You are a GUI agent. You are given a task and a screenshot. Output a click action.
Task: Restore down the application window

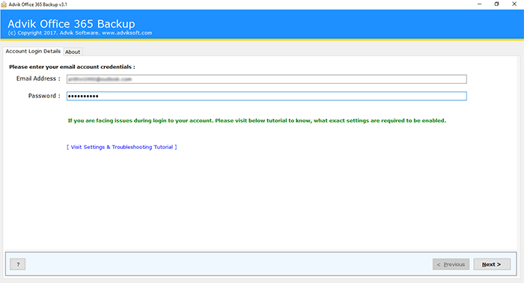(x=496, y=4)
